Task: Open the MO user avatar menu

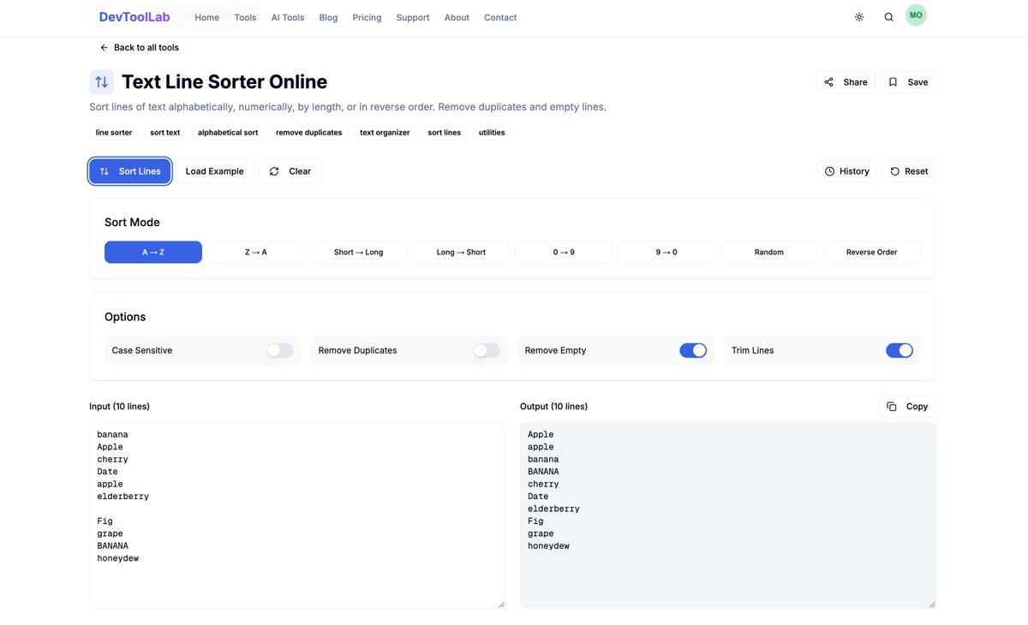Action: pos(916,15)
